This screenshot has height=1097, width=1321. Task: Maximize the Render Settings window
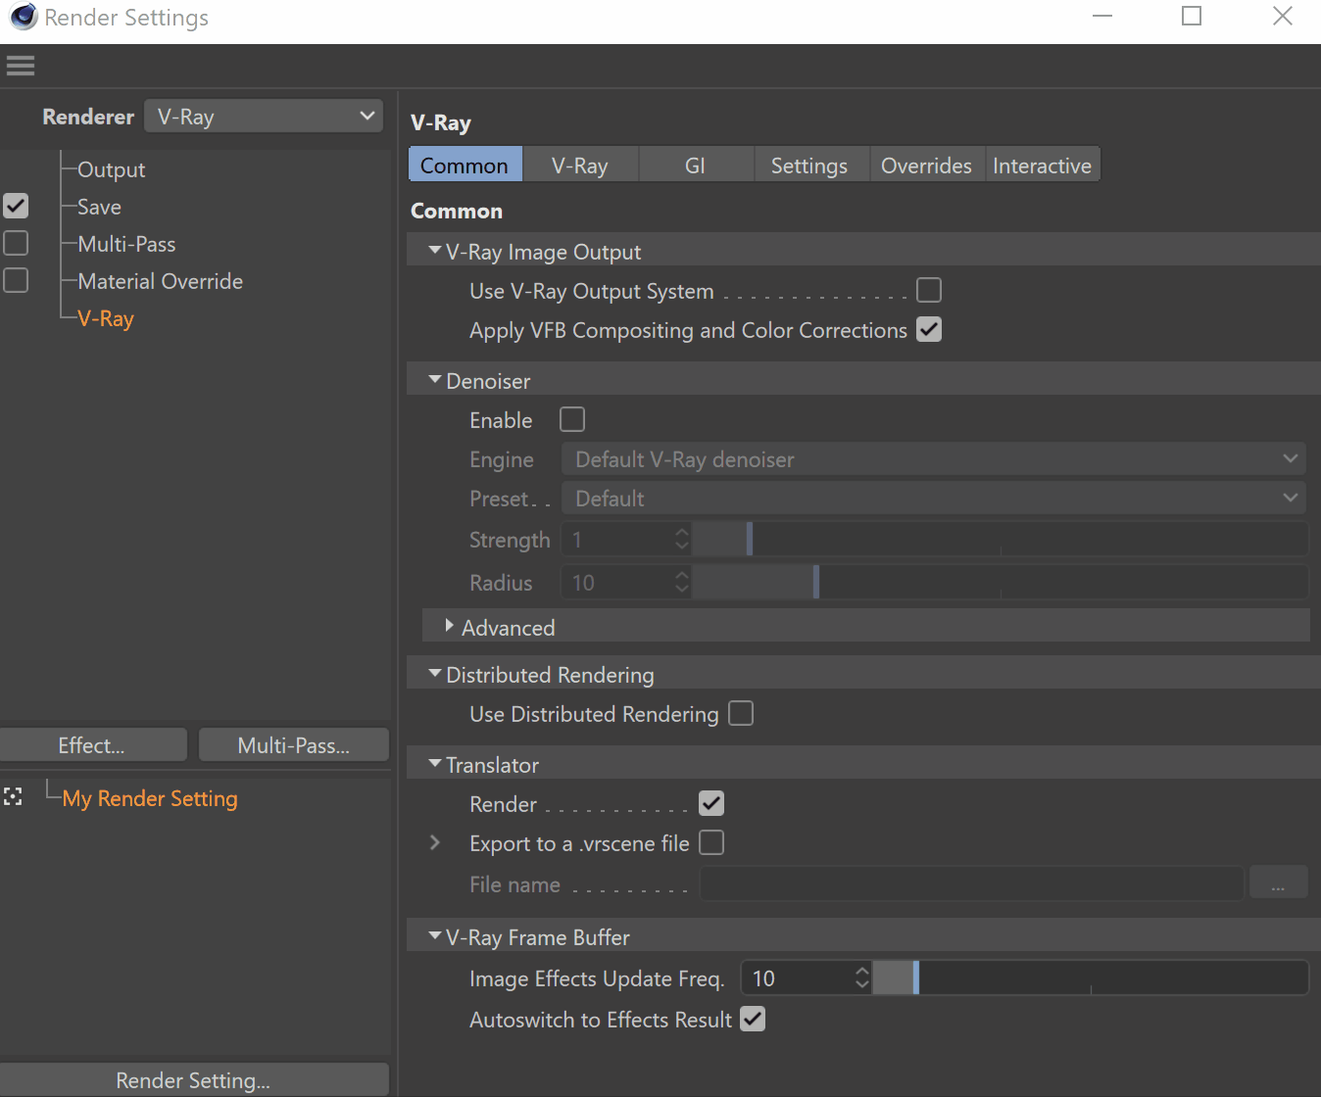coord(1192,16)
